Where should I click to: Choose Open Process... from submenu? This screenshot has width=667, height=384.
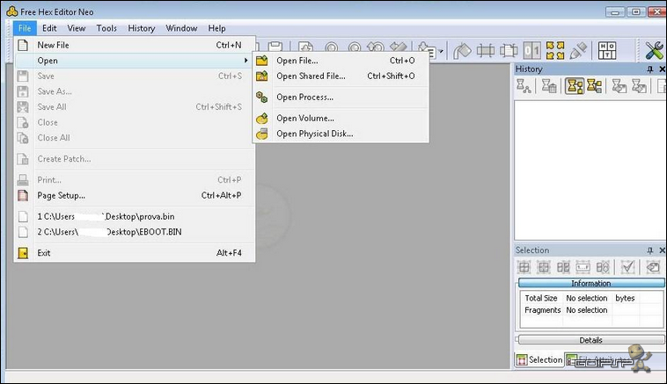(x=341, y=98)
